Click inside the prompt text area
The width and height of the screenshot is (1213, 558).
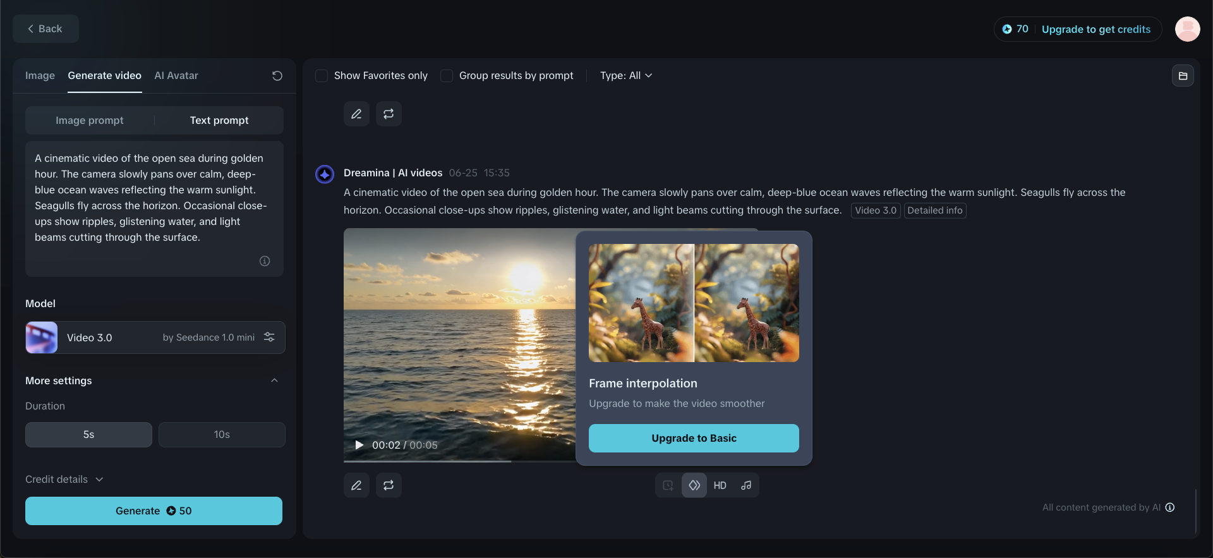point(154,209)
